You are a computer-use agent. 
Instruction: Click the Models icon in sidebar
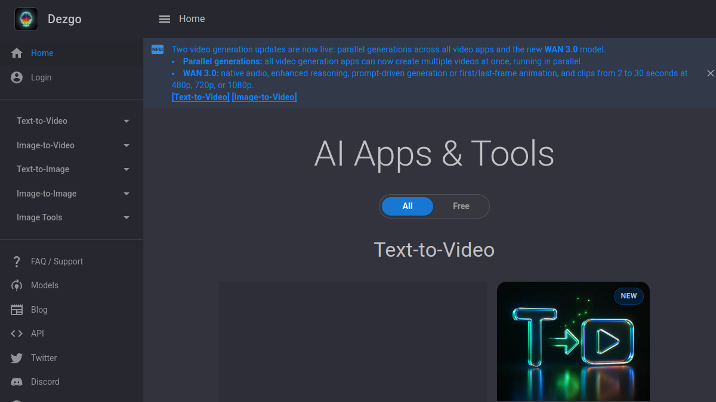point(17,285)
